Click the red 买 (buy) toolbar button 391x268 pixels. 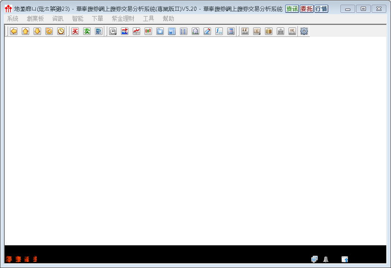coord(75,31)
